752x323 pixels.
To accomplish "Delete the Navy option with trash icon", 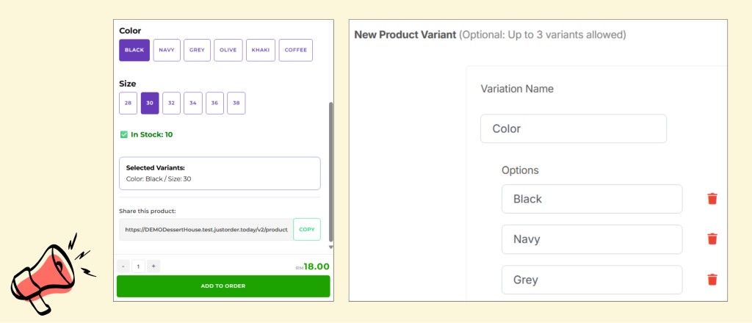I will pos(712,239).
